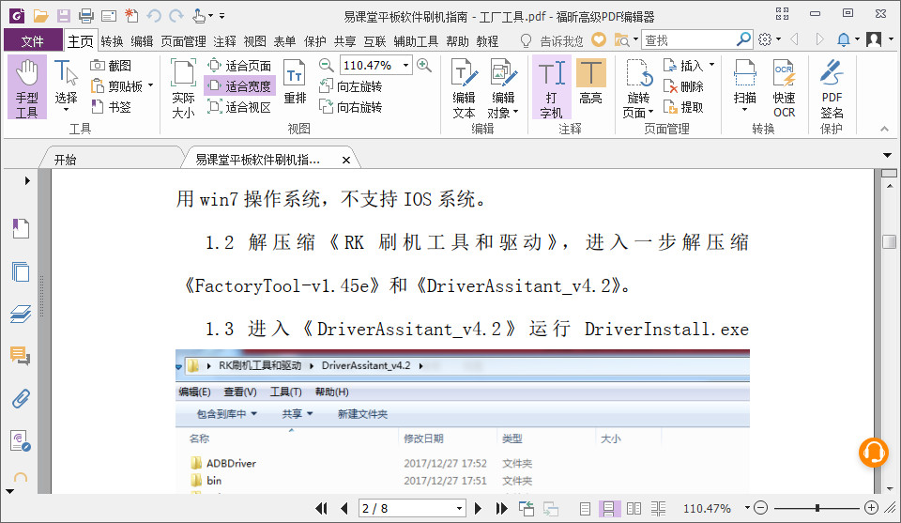Switch to Page Management (页面管理) tab
The height and width of the screenshot is (523, 901).
click(x=183, y=40)
